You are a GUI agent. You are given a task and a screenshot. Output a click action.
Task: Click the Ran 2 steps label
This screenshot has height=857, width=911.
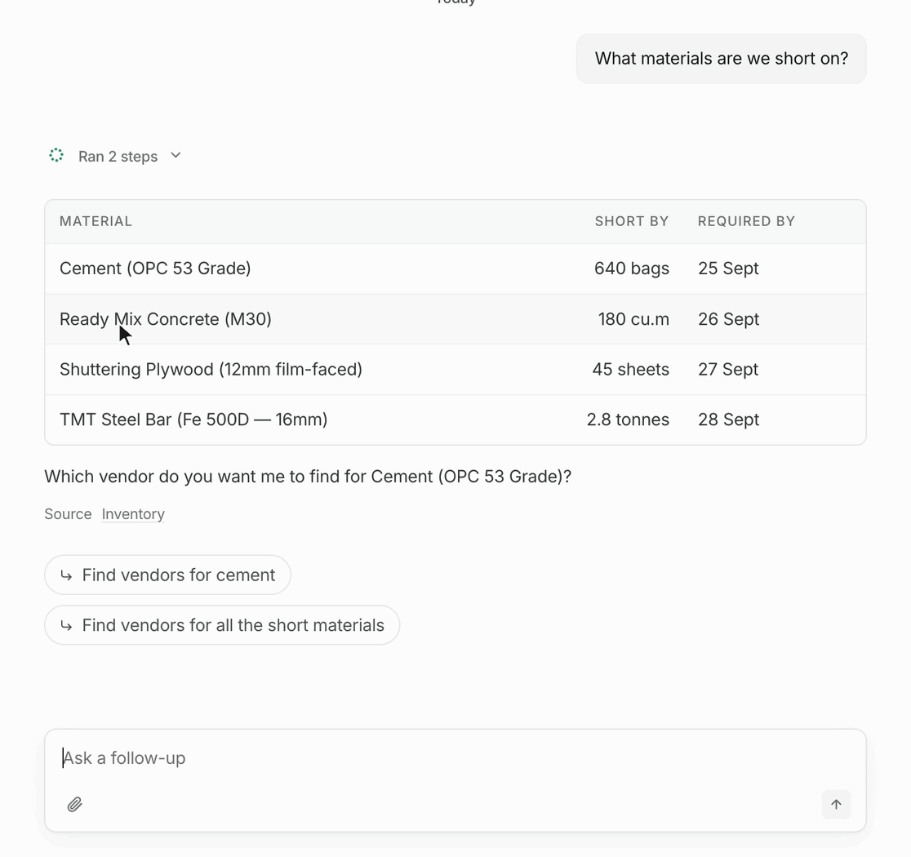point(118,156)
